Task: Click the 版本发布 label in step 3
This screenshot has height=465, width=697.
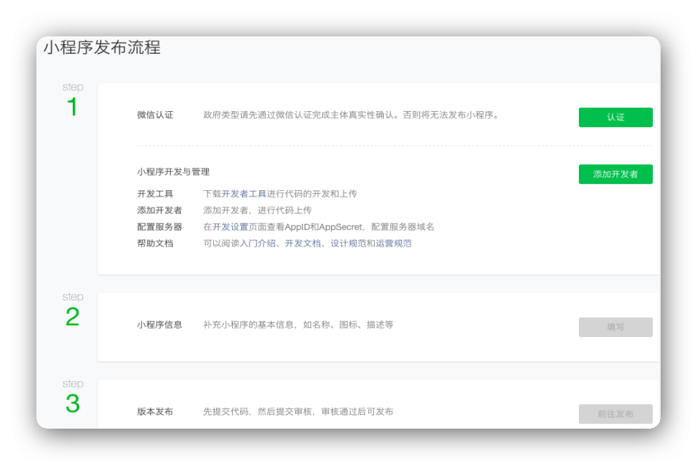Action: point(155,412)
